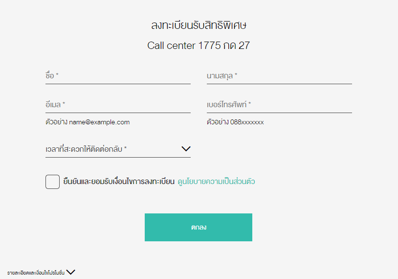The width and height of the screenshot is (398, 279).
Task: Click the 088xxxxxxx phone example hint
Action: click(x=247, y=122)
